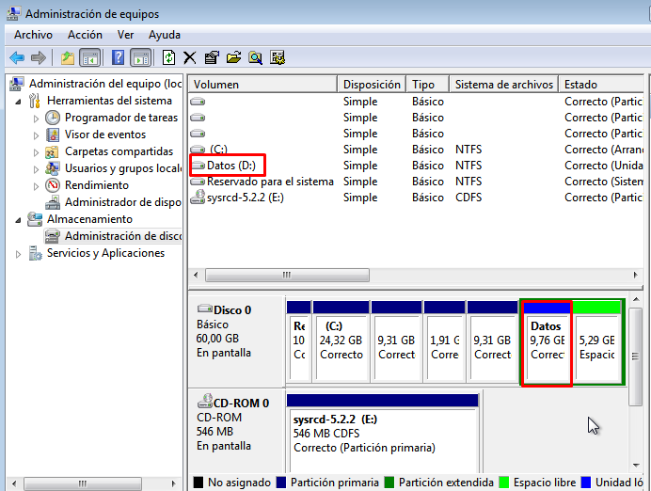Click the Refresh toolbar icon

(169, 57)
